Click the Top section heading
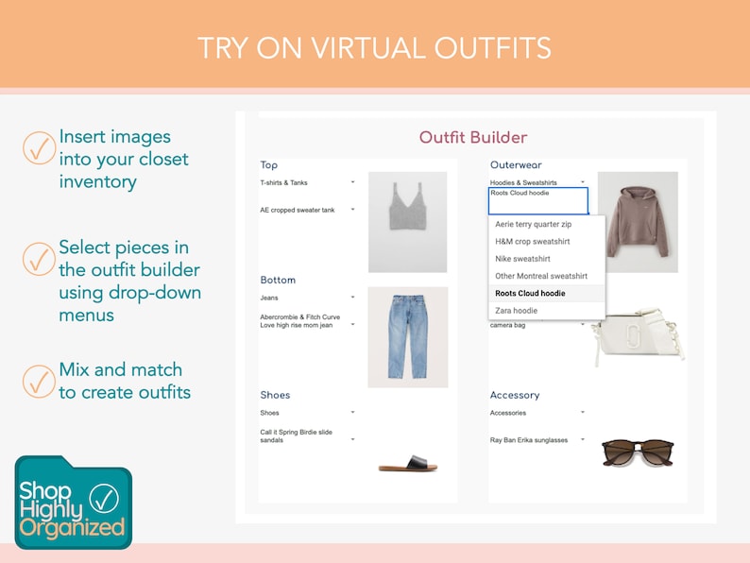 click(x=269, y=165)
